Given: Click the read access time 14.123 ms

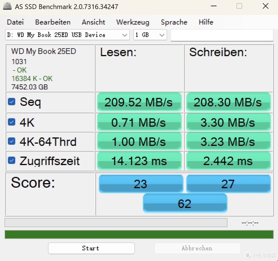Looking at the screenshot, I should click(139, 161).
